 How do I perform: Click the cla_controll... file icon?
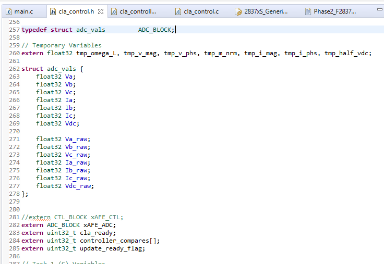pos(114,11)
